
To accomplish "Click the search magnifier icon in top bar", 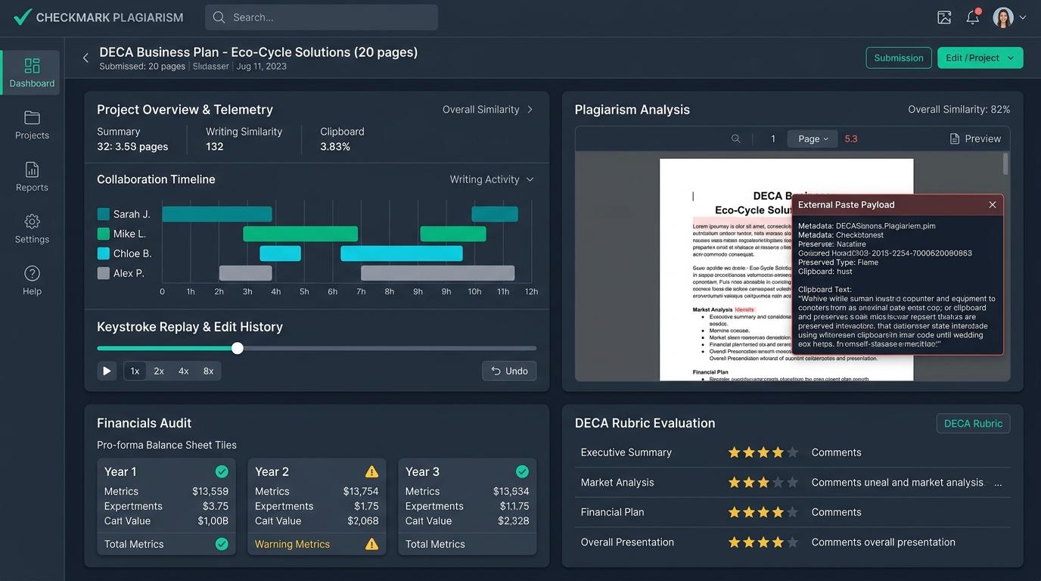I will coord(219,17).
